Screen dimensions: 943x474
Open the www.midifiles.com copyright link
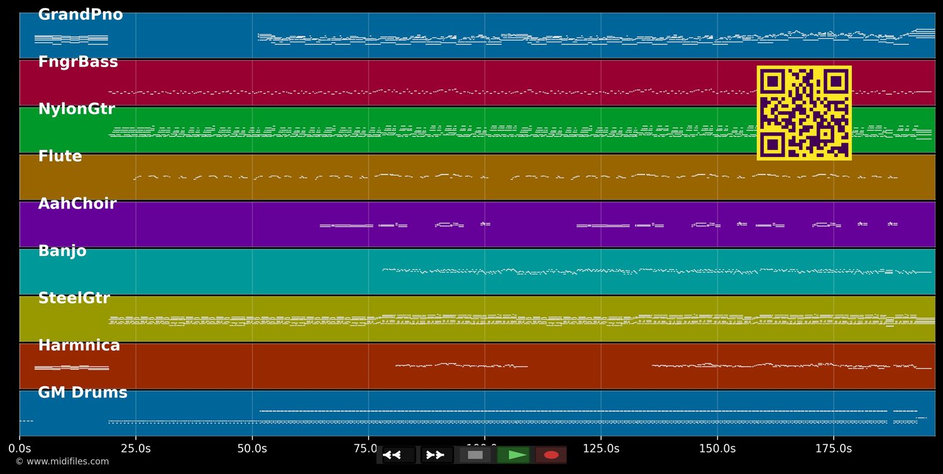coord(62,461)
